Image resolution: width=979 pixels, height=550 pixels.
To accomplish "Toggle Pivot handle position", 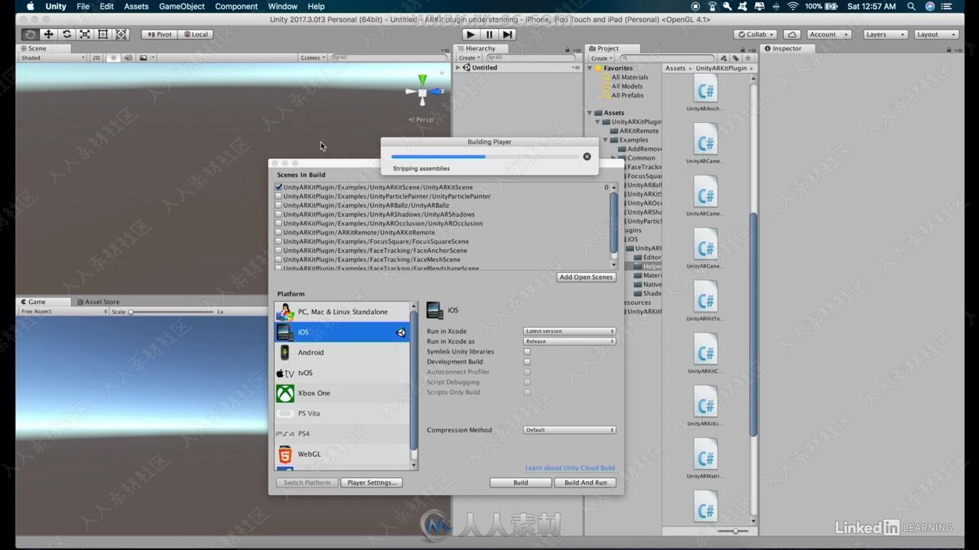I will pyautogui.click(x=160, y=34).
